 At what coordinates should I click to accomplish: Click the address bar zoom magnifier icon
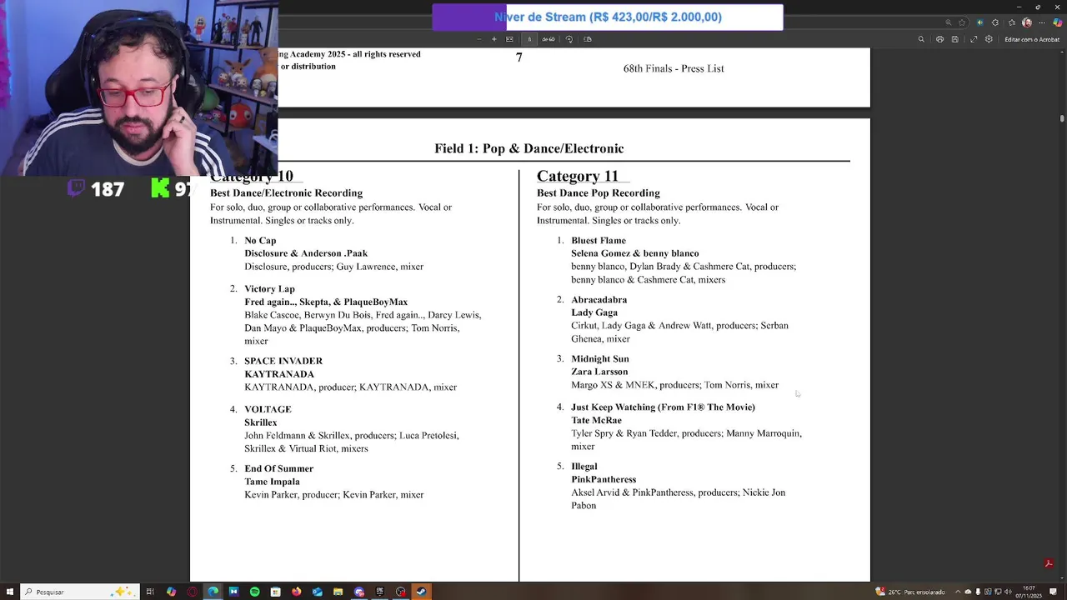pos(949,22)
